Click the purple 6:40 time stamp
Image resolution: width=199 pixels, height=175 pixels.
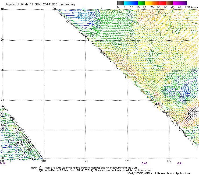[144, 163]
